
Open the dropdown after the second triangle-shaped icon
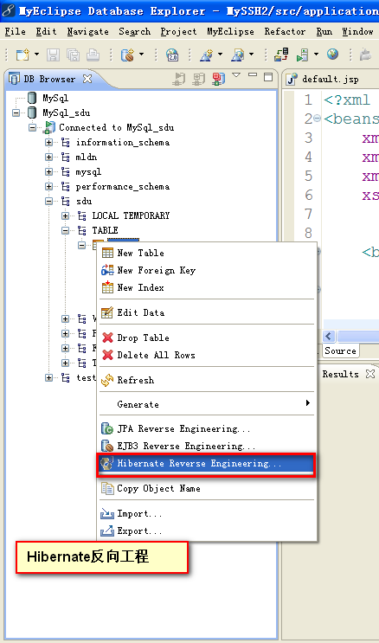(x=252, y=55)
